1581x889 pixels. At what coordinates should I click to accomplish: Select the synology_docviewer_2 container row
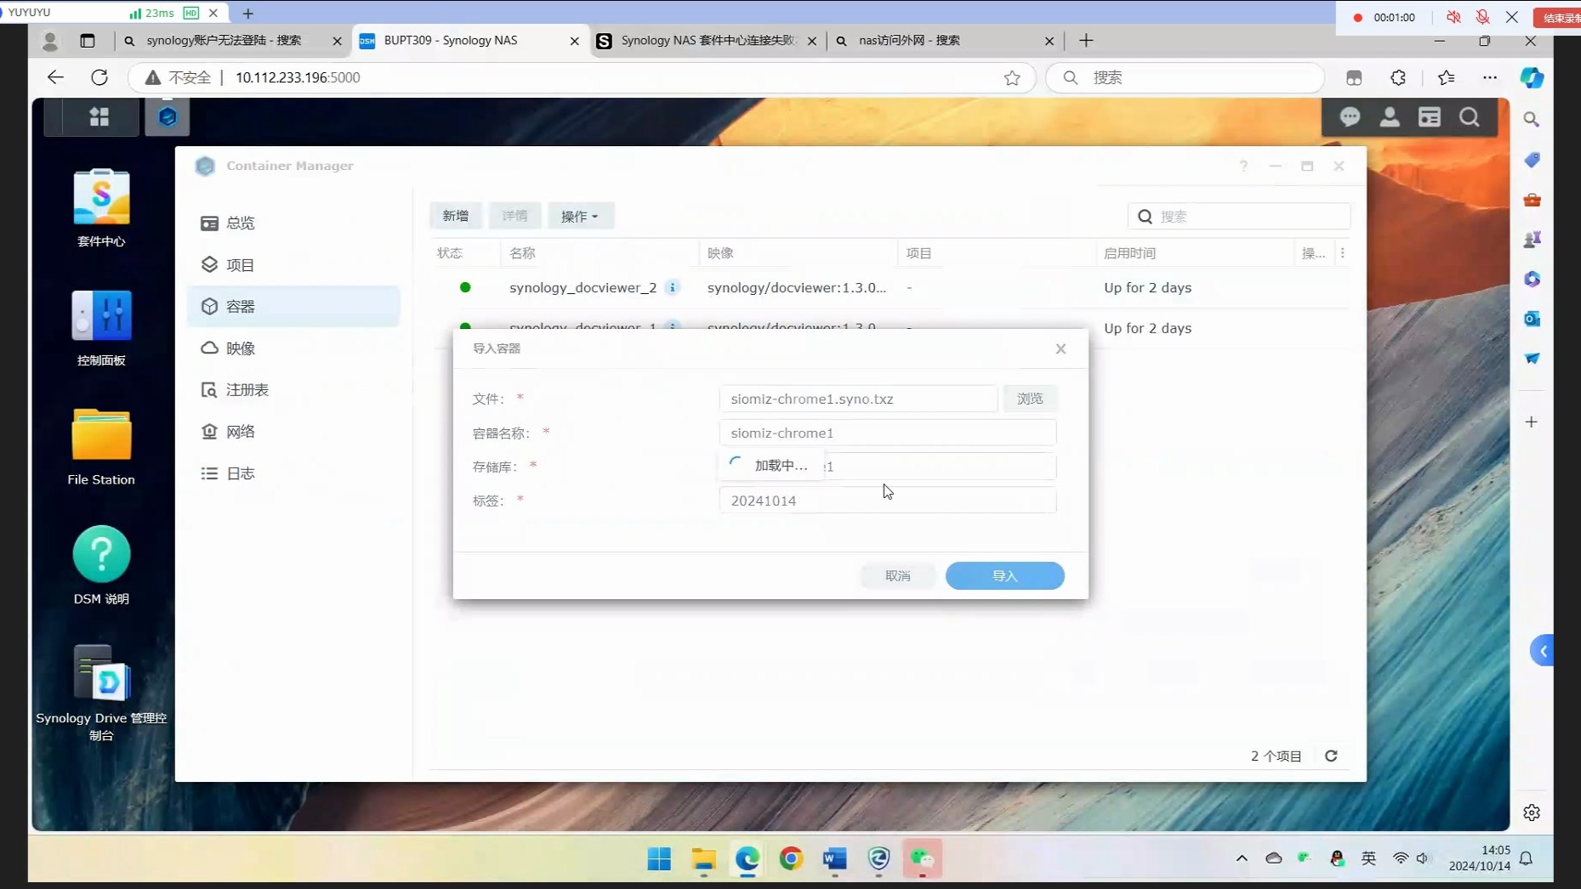pos(890,287)
